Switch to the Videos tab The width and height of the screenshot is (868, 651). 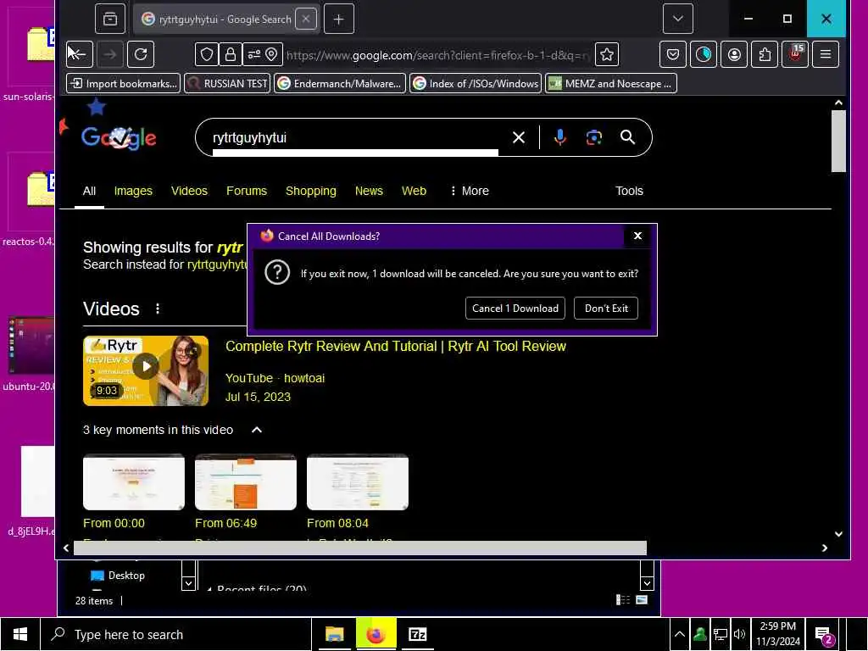point(189,191)
